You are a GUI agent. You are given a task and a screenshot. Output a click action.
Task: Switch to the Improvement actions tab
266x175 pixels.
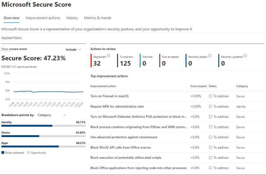[x=43, y=18]
